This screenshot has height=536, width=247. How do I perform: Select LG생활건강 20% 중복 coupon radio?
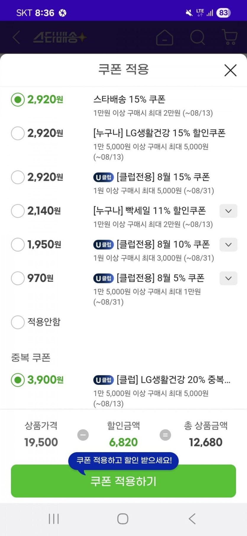point(18,380)
